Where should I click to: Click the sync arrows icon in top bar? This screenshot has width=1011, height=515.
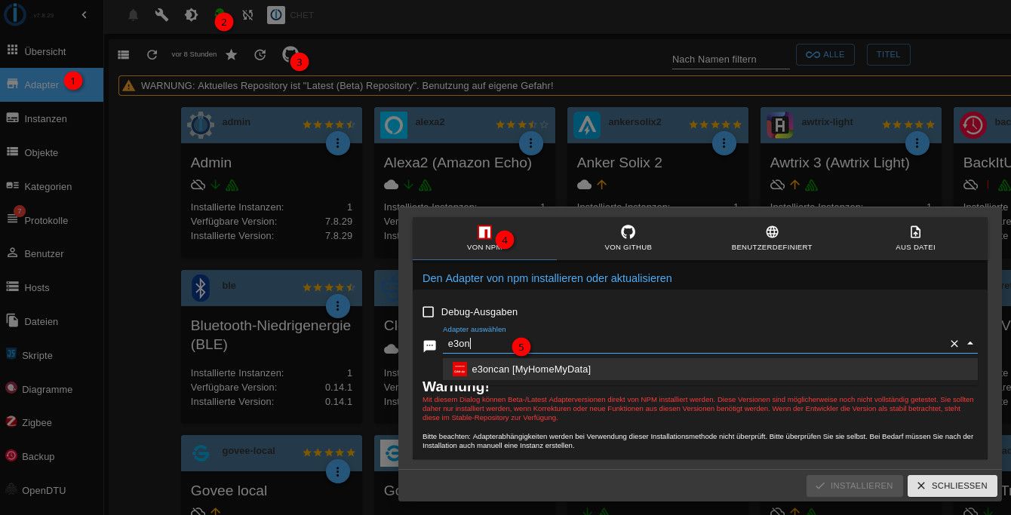[x=247, y=15]
